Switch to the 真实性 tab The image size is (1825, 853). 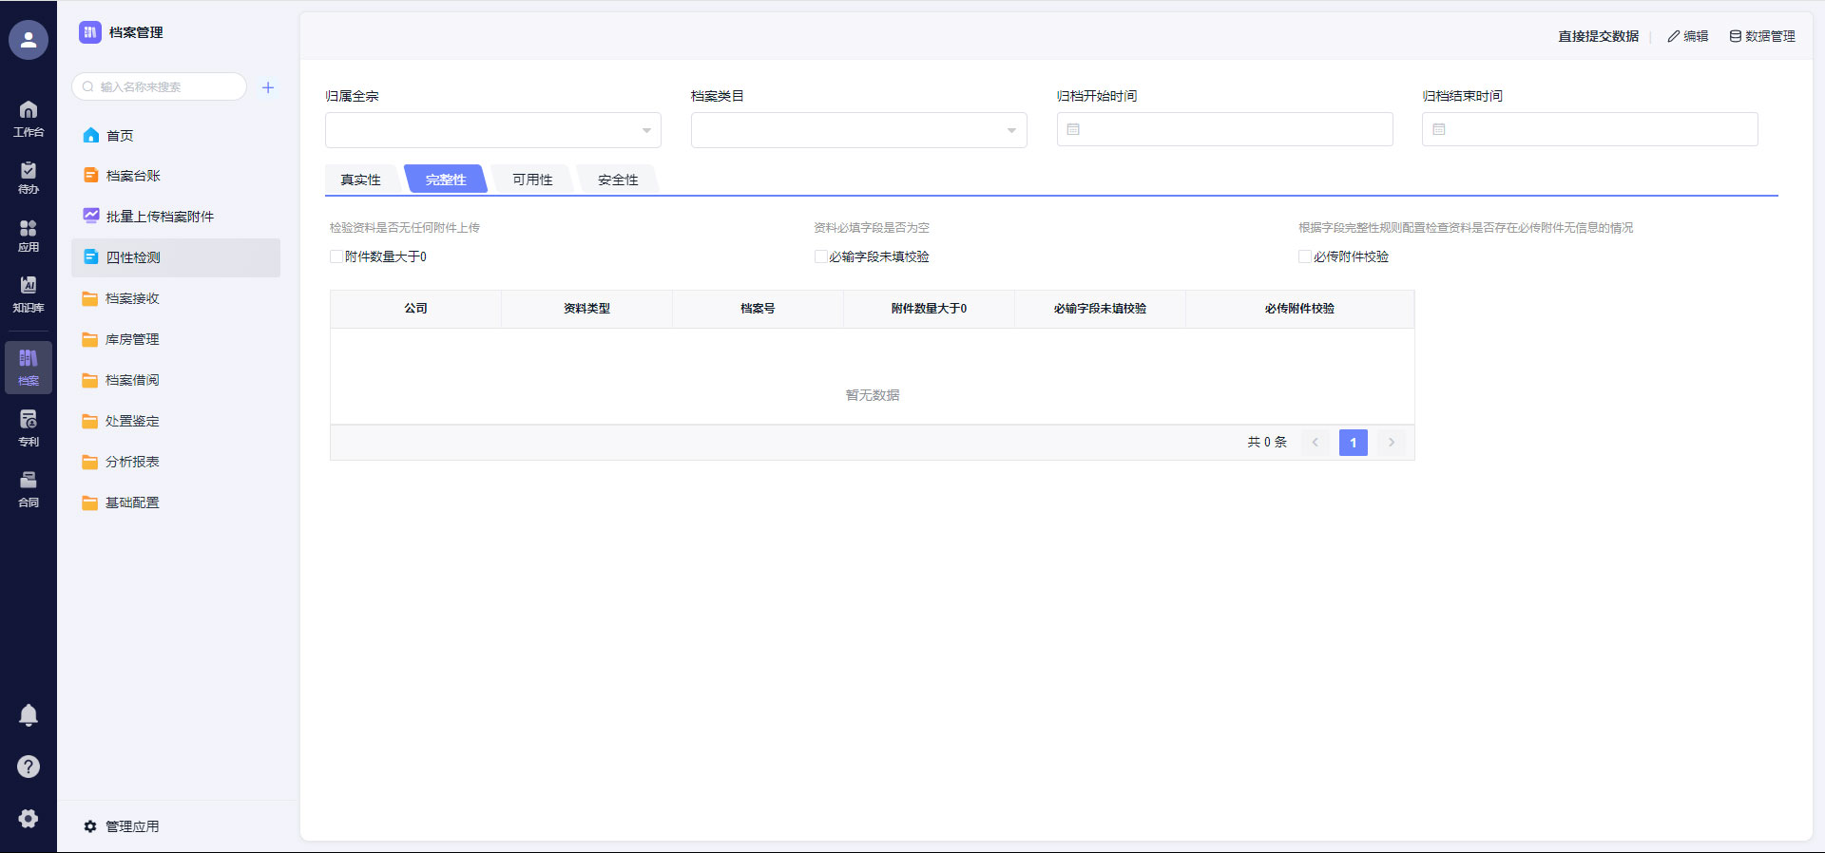(360, 180)
